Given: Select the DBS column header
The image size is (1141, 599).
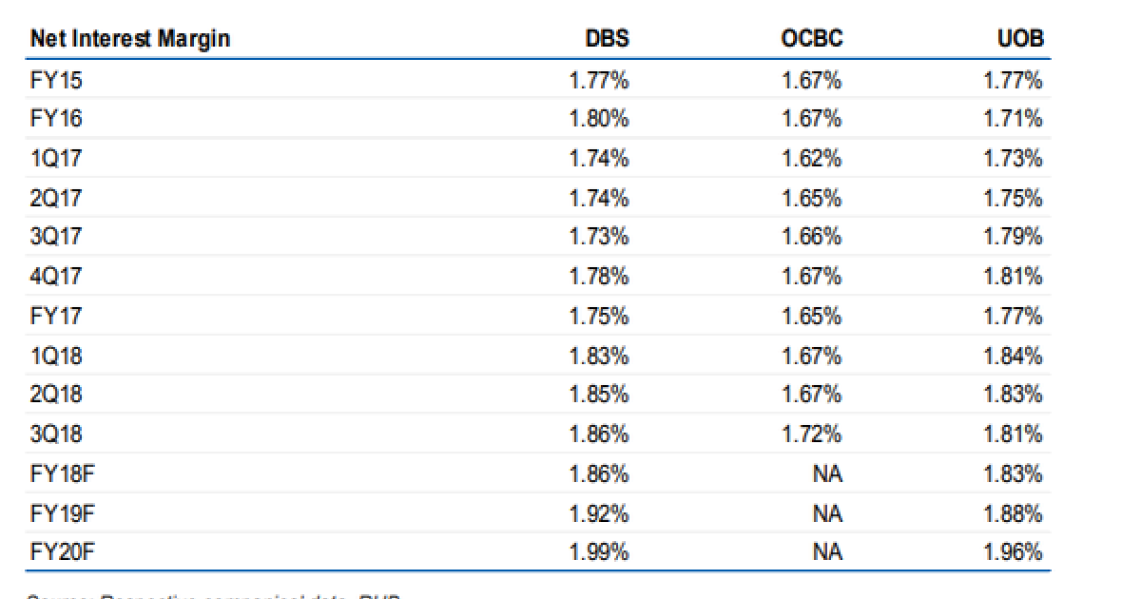Looking at the screenshot, I should [x=607, y=39].
